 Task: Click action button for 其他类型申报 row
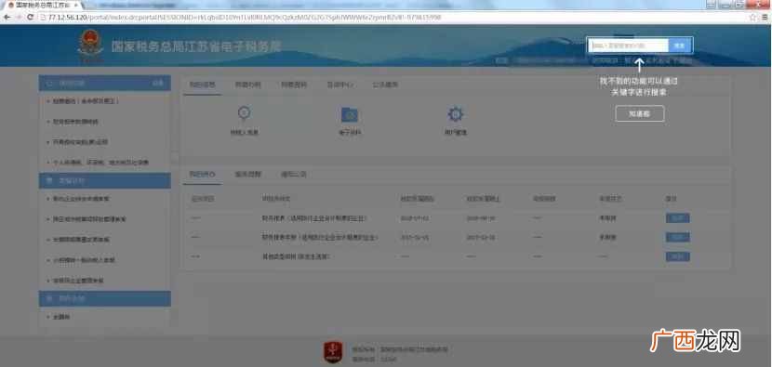click(x=677, y=256)
